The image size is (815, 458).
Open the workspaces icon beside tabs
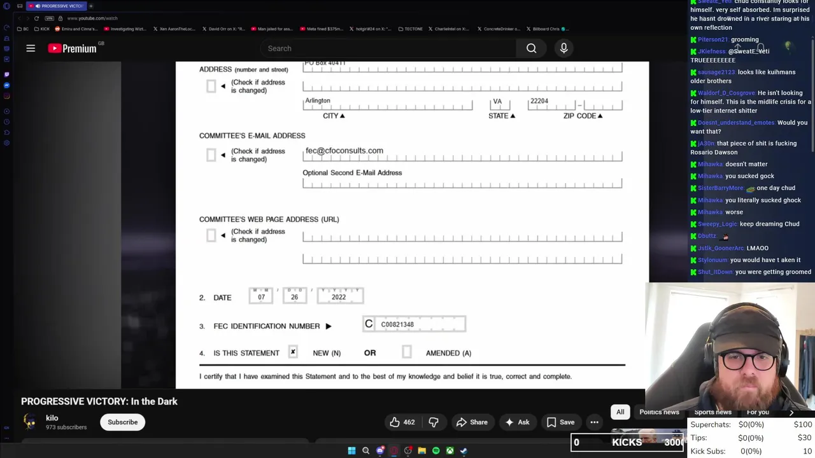[x=20, y=6]
